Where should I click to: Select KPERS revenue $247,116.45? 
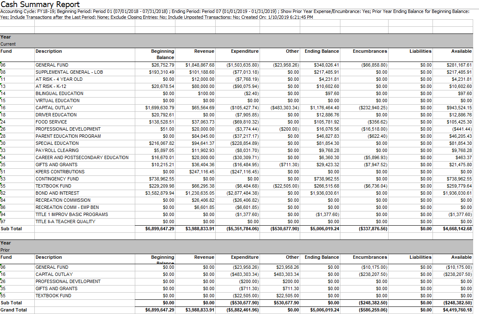pyautogui.click(x=202, y=172)
